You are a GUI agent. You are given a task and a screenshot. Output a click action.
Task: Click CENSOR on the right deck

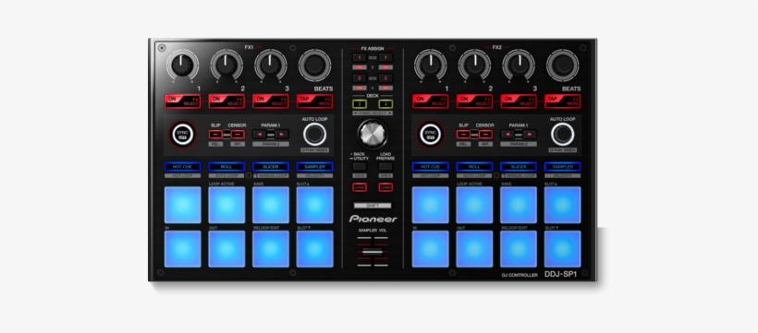click(485, 134)
